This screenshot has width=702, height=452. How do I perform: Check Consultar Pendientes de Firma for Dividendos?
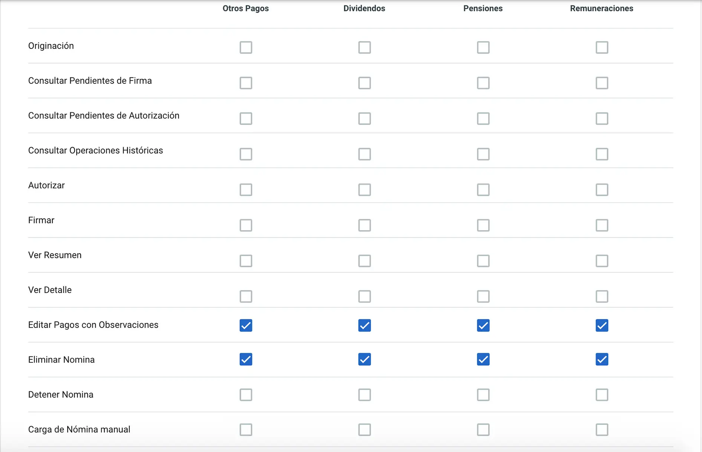click(365, 83)
